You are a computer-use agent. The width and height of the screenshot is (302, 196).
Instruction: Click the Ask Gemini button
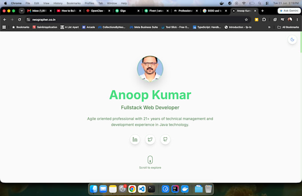tap(289, 11)
